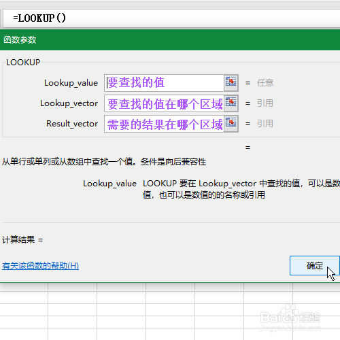Click the 函数参数 dialog title bar
The width and height of the screenshot is (340, 340).
click(170, 40)
